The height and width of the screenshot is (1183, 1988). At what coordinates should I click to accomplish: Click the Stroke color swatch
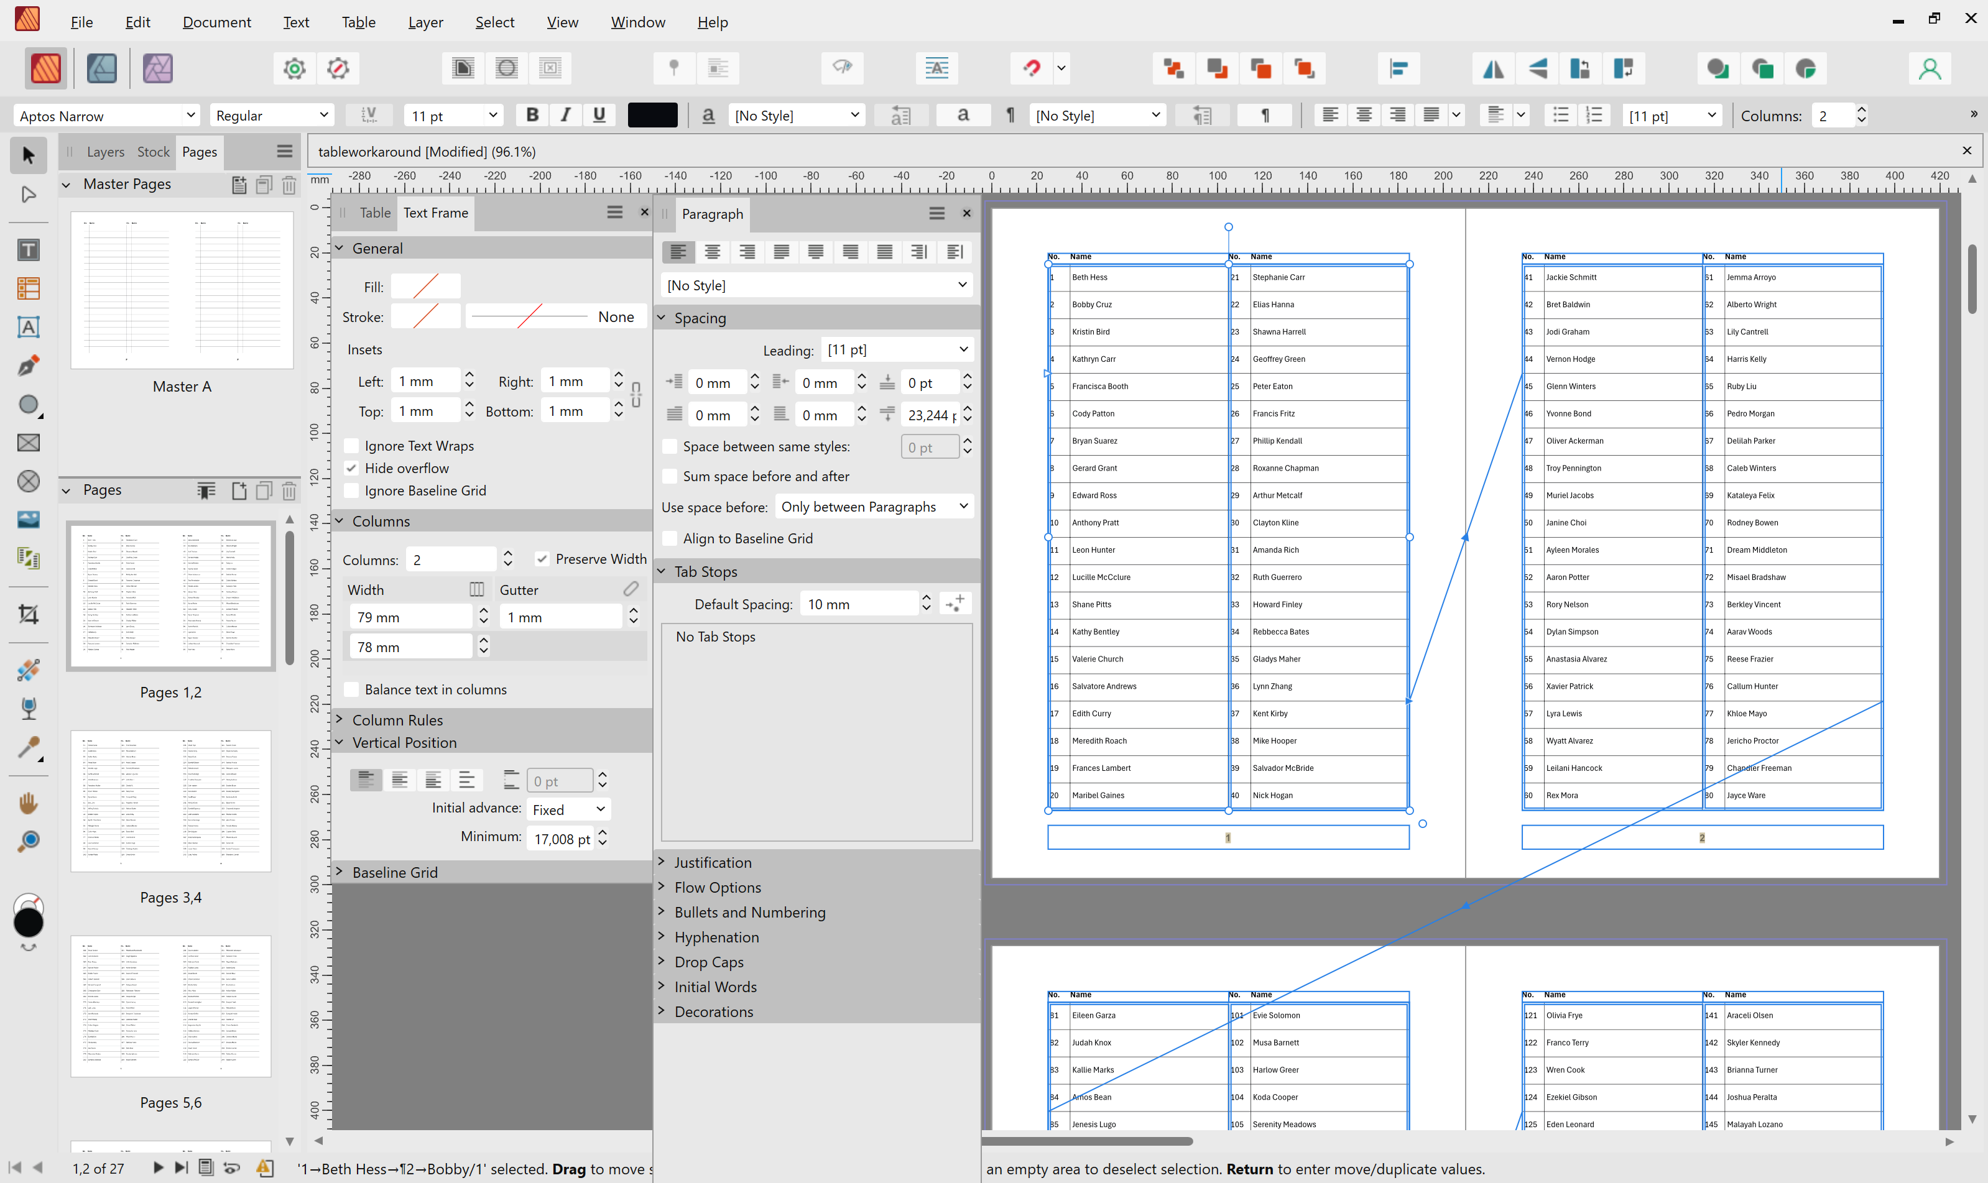(x=426, y=316)
